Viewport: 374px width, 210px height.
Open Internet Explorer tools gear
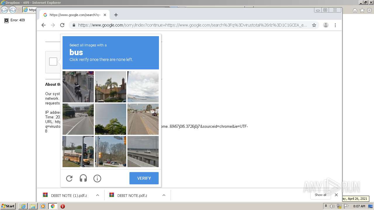pos(369,10)
